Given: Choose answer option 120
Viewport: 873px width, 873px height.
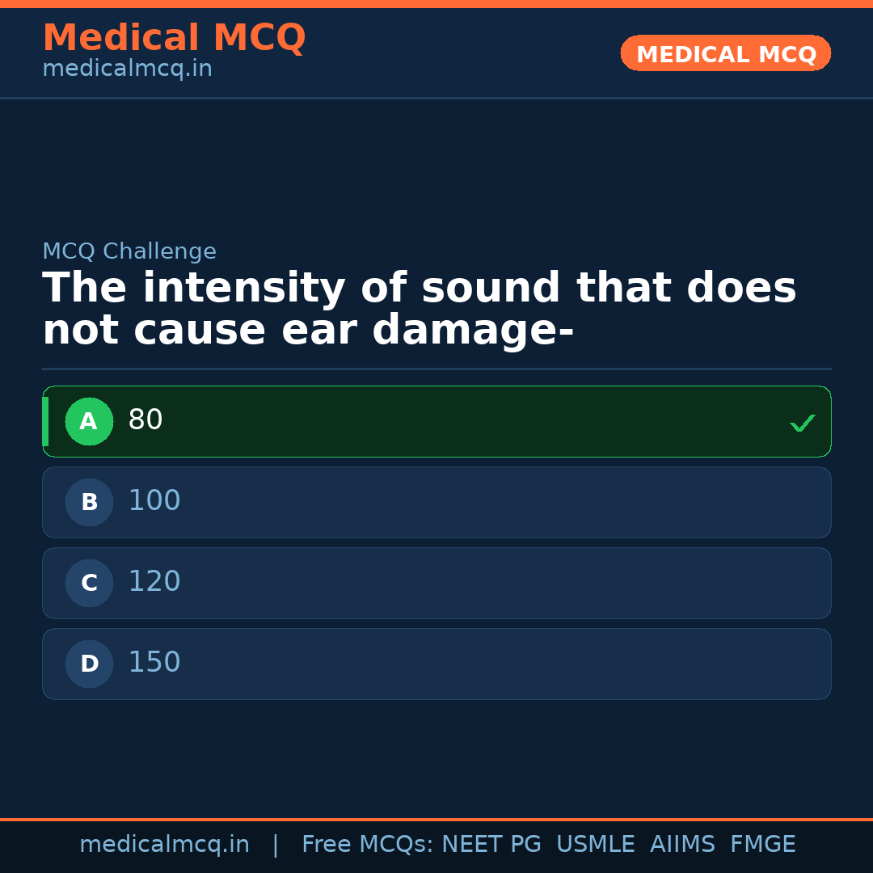Looking at the screenshot, I should click(x=154, y=582).
